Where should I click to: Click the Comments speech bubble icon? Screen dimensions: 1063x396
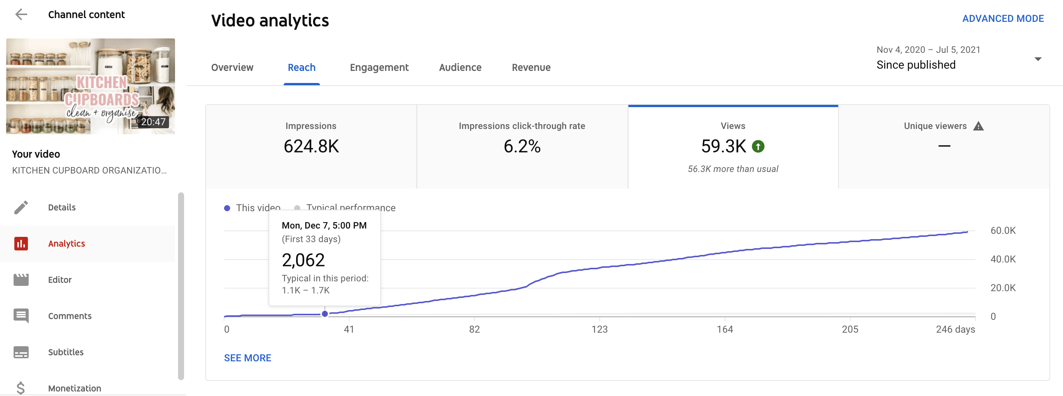(x=21, y=316)
